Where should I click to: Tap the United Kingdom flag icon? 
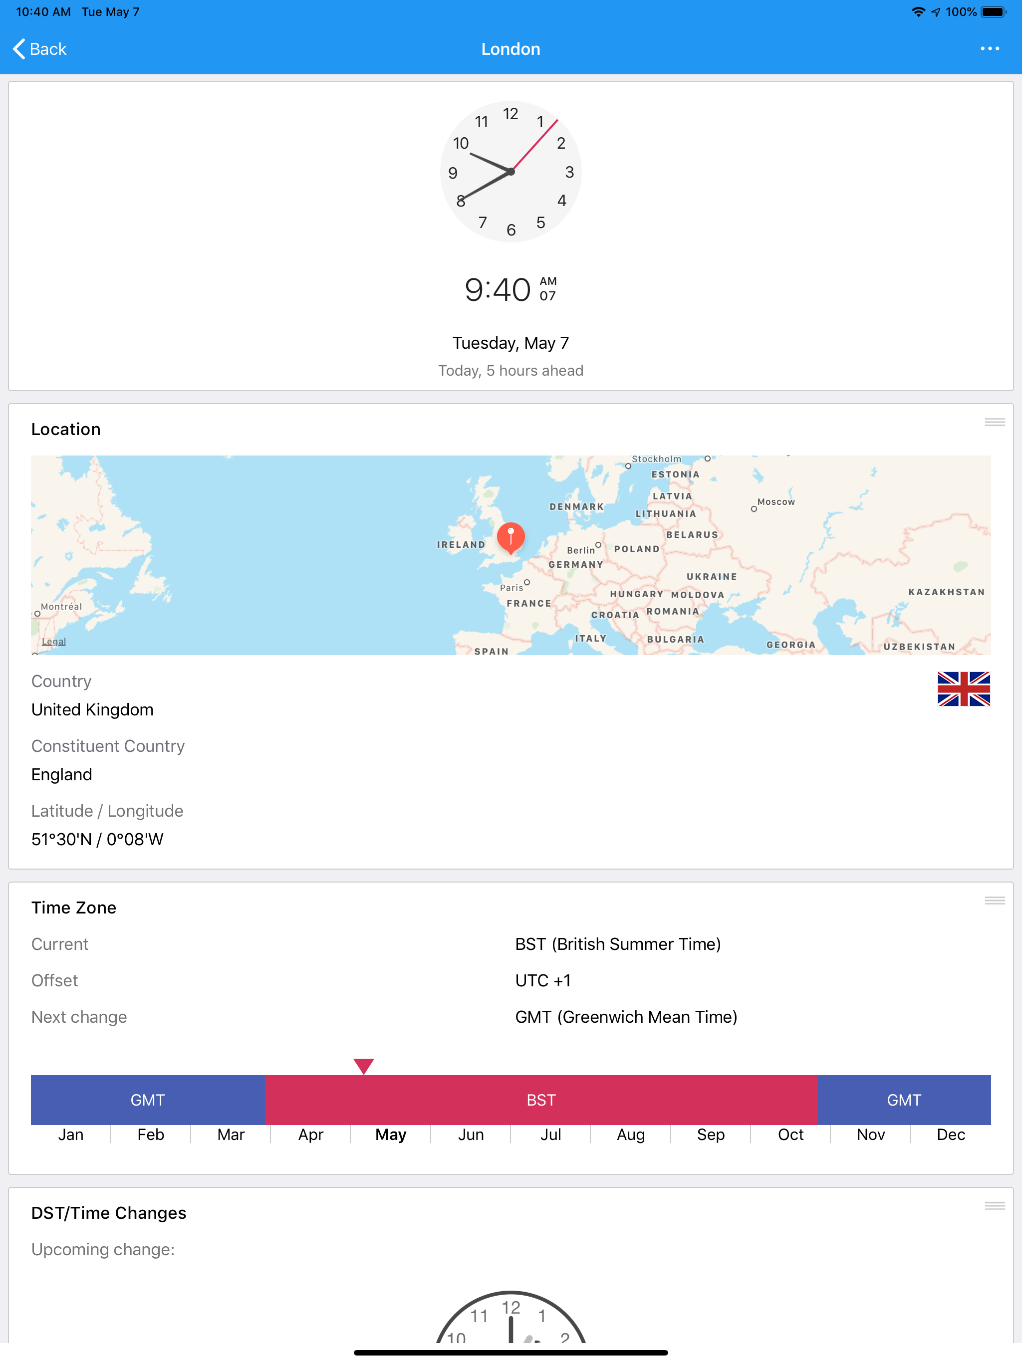[x=964, y=689]
